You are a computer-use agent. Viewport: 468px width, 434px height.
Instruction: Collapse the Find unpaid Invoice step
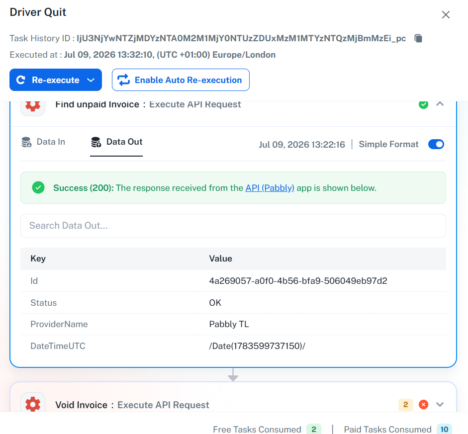tap(440, 104)
